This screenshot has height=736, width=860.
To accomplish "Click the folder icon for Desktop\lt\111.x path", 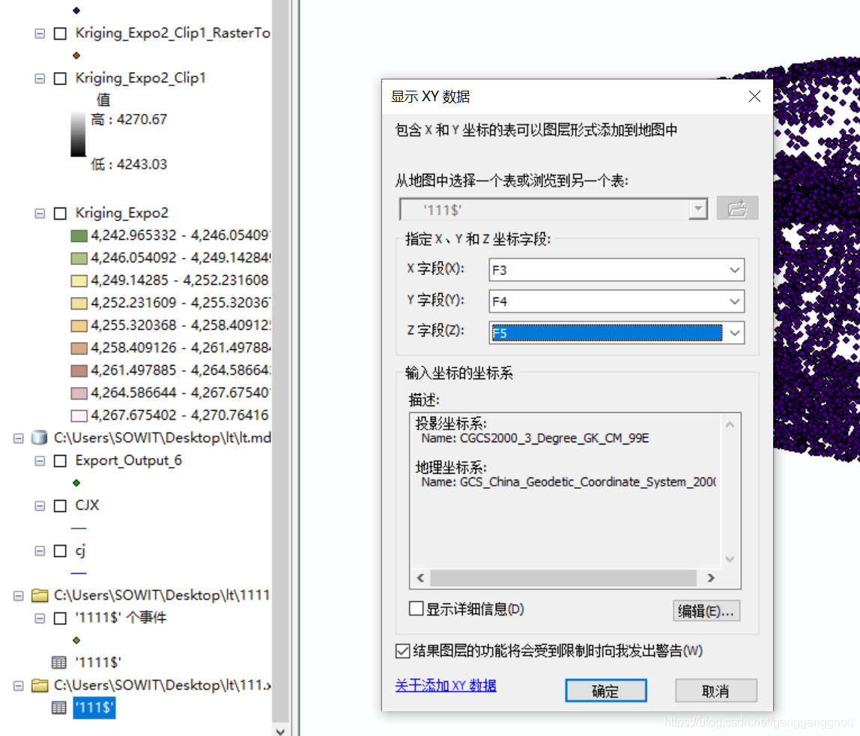I will pos(40,685).
